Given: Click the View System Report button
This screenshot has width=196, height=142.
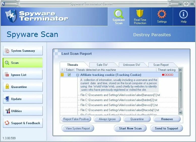Looking at the screenshot, I should pyautogui.click(x=78, y=128).
